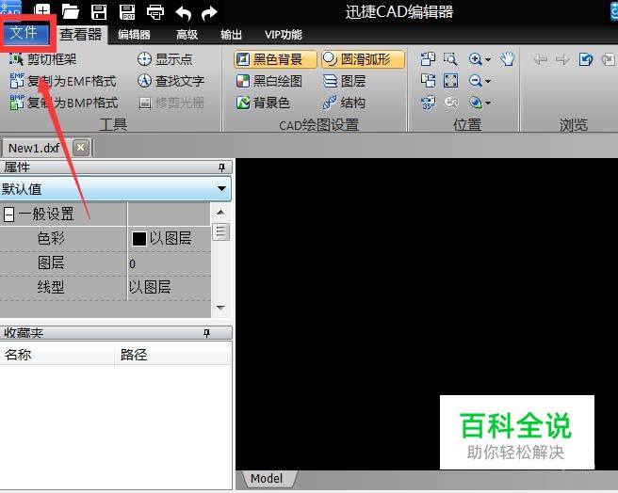Open 查找文字 find text tool
Image resolution: width=618 pixels, height=493 pixels.
click(x=171, y=81)
